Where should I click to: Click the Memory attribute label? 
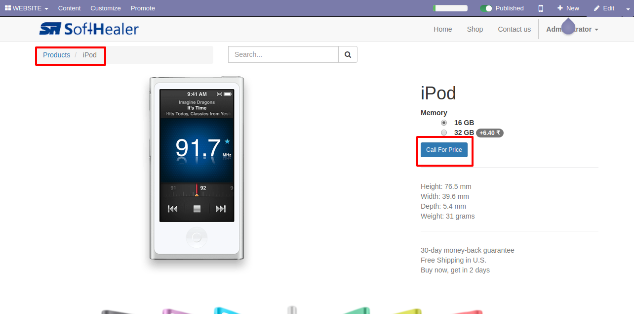[x=434, y=113]
